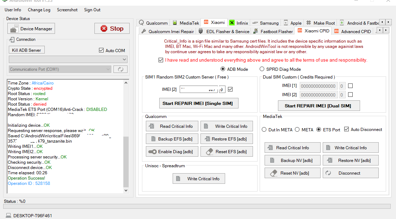Viewport: 396px width, 219px height.
Task: Open the Infinix tab
Action: 239,23
